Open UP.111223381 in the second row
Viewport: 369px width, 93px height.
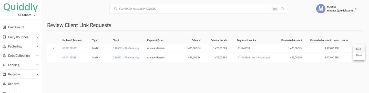pos(70,57)
